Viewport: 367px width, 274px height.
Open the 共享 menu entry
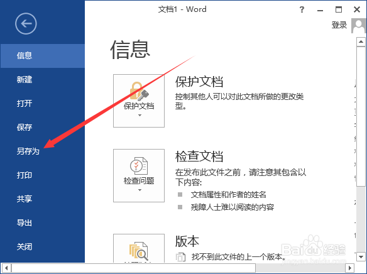click(42, 199)
